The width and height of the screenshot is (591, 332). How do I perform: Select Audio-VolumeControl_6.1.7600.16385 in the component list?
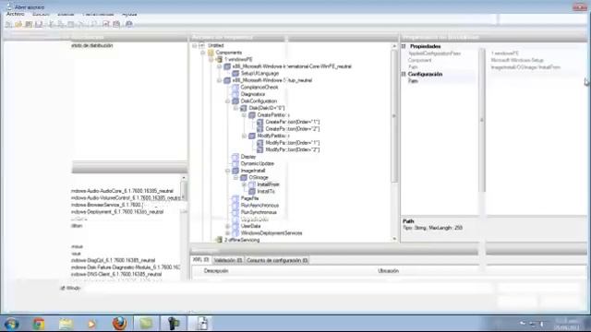[126, 198]
